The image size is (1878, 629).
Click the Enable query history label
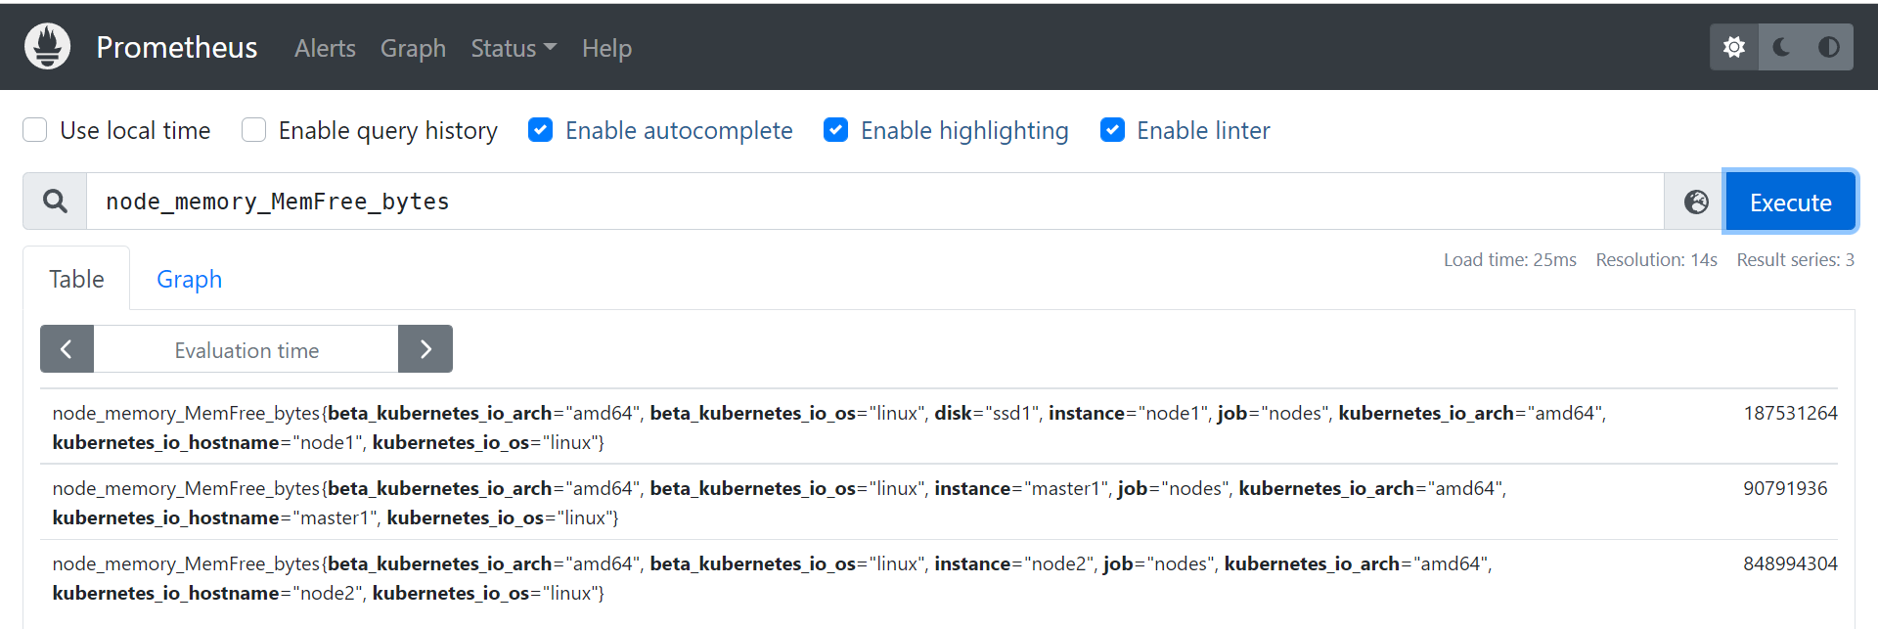pos(387,130)
